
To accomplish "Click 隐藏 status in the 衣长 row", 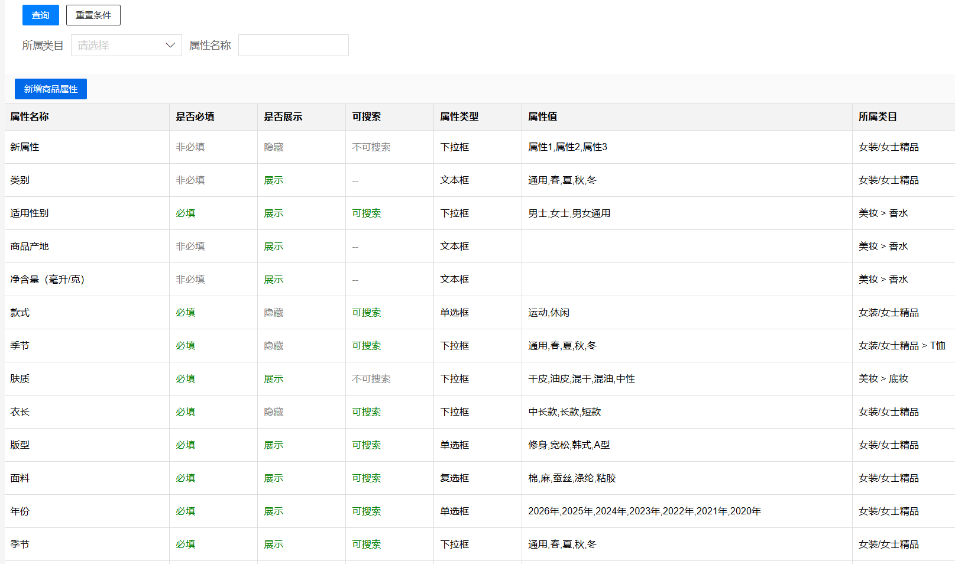I will (274, 412).
